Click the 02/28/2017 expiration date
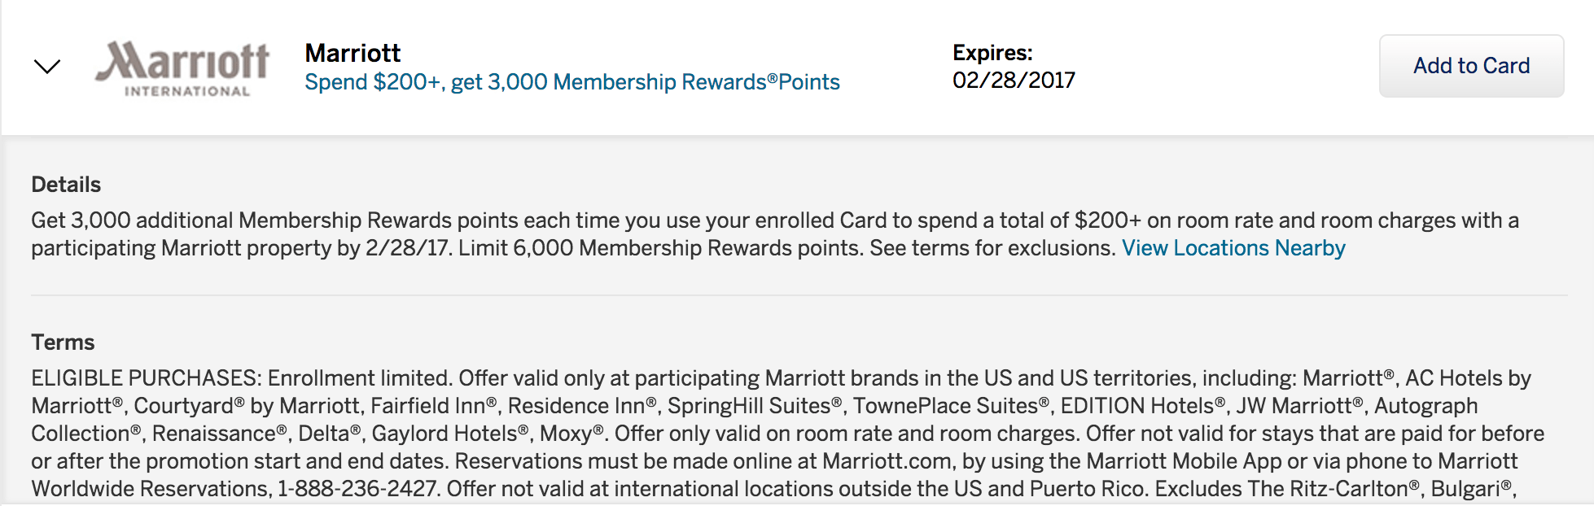 click(x=1014, y=81)
